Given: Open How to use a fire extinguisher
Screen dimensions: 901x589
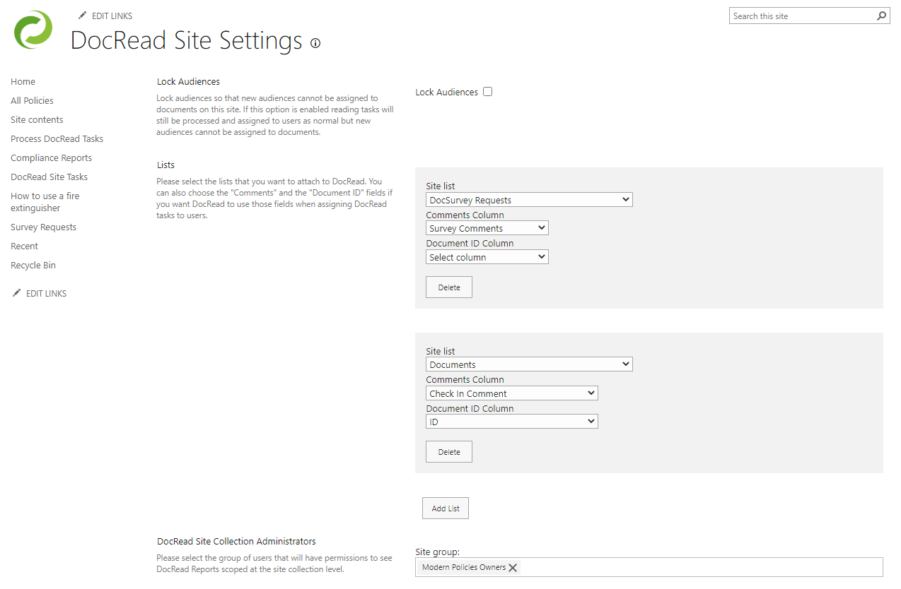Looking at the screenshot, I should point(45,202).
